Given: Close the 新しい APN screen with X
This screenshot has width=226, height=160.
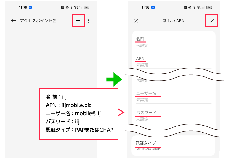Looking at the screenshot, I should tap(136, 21).
